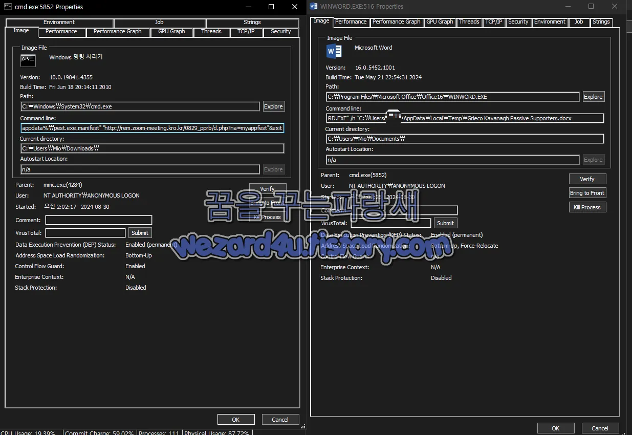
Task: Click the Comment field in cmd.exe window
Action: pos(99,220)
